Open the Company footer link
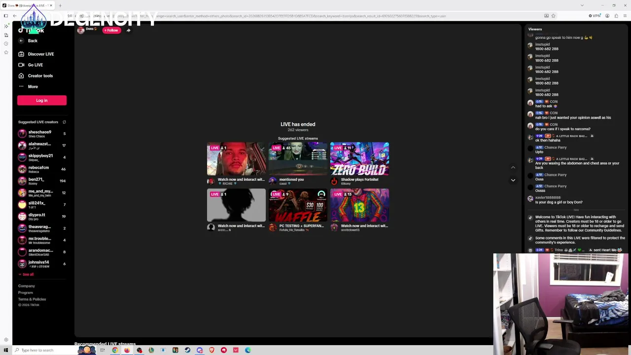Image resolution: width=631 pixels, height=355 pixels. click(x=27, y=286)
